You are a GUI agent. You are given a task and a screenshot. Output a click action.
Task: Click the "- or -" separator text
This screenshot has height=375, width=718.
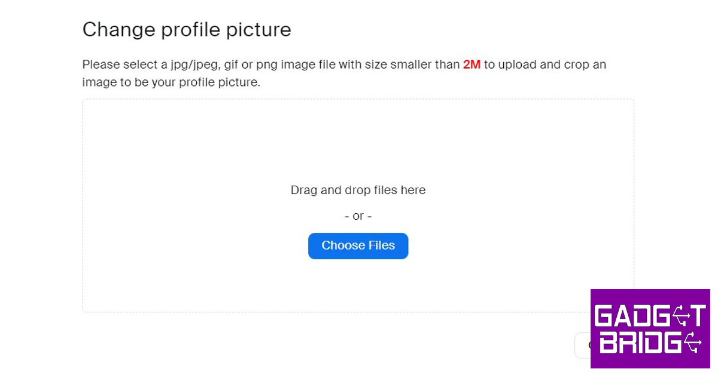pyautogui.click(x=358, y=216)
